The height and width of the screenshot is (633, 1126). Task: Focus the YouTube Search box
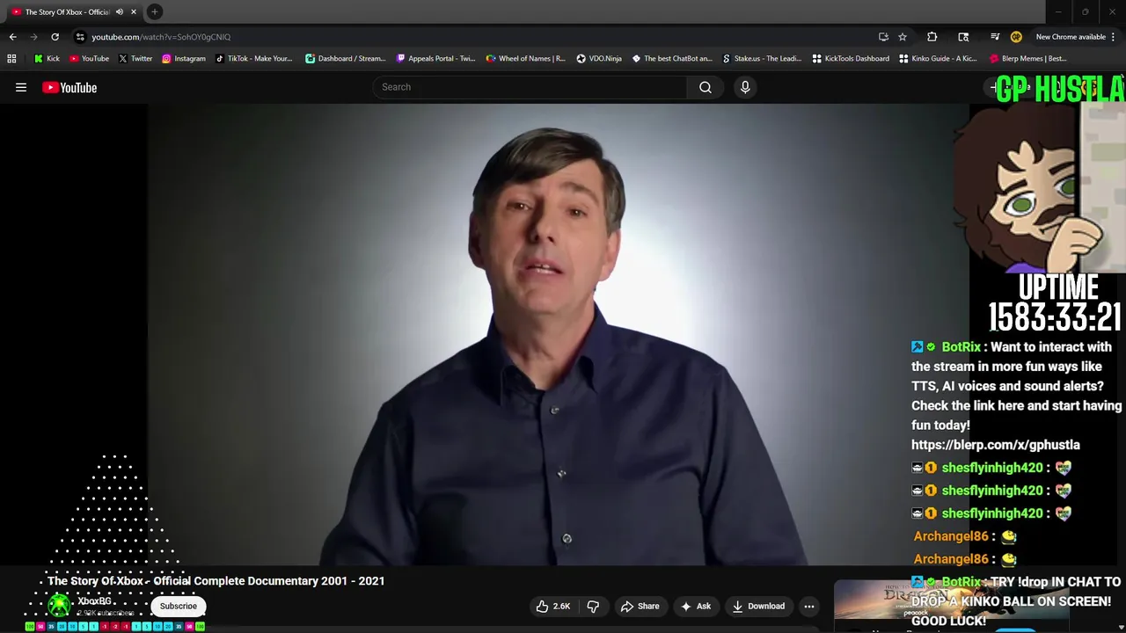coord(530,87)
